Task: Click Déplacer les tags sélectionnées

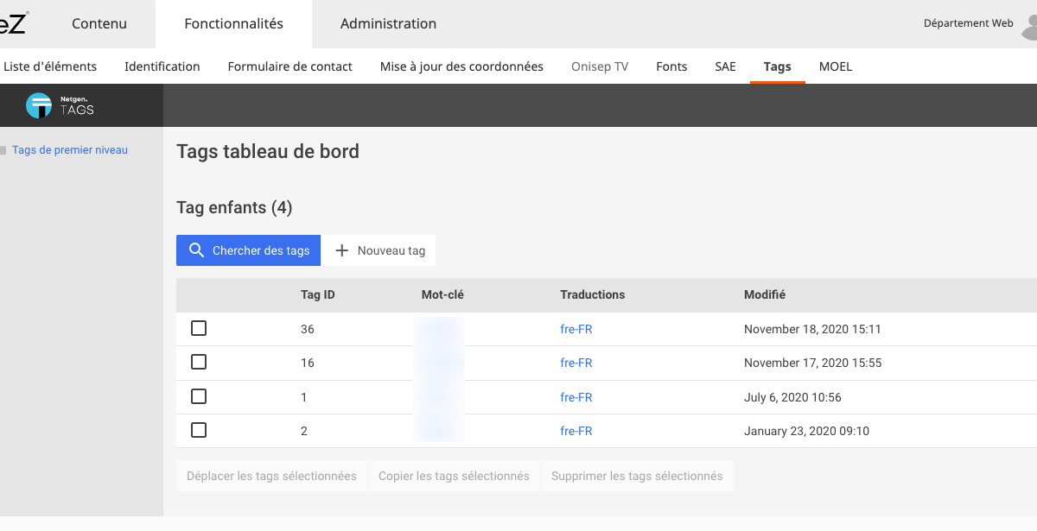Action: coord(270,475)
